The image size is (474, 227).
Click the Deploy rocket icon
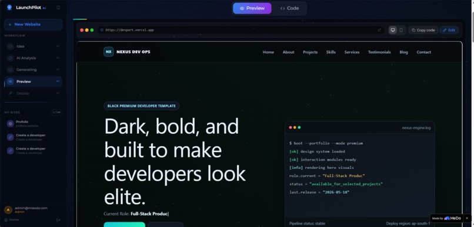[10, 93]
